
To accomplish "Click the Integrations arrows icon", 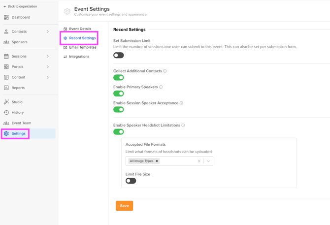I will pyautogui.click(x=65, y=57).
